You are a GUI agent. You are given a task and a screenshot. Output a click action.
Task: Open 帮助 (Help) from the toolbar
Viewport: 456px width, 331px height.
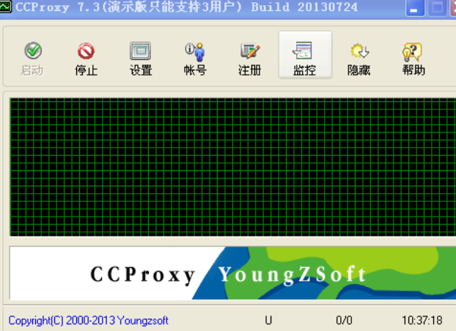point(413,58)
